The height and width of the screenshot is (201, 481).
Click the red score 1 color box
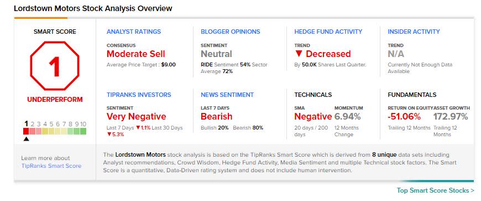pyautogui.click(x=27, y=131)
